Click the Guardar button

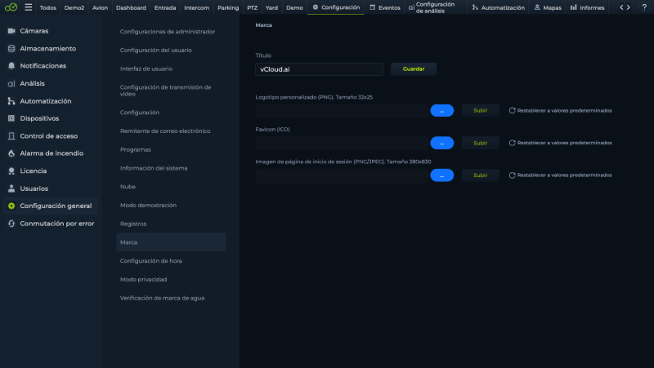click(x=414, y=69)
